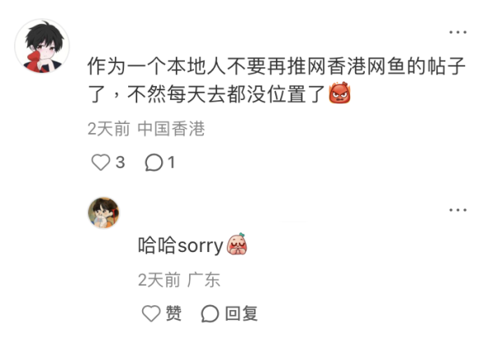Tap the reply's 2天前 timestamp

[x=159, y=280]
